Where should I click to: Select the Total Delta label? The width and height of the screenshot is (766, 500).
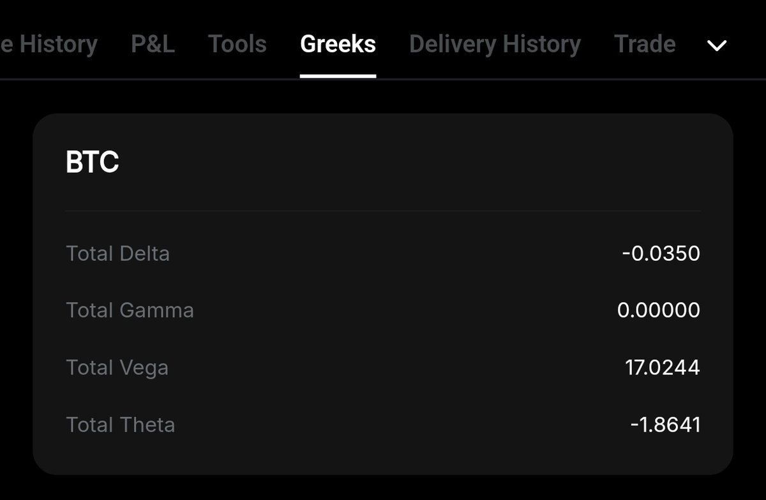[x=117, y=254]
